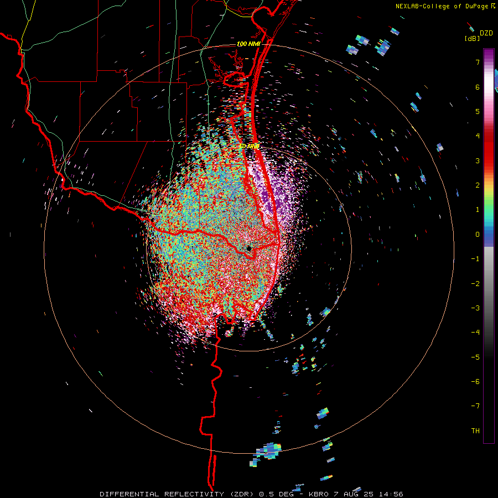Click the -5 value on color scale
Image resolution: width=498 pixels, height=498 pixels.
coord(475,357)
